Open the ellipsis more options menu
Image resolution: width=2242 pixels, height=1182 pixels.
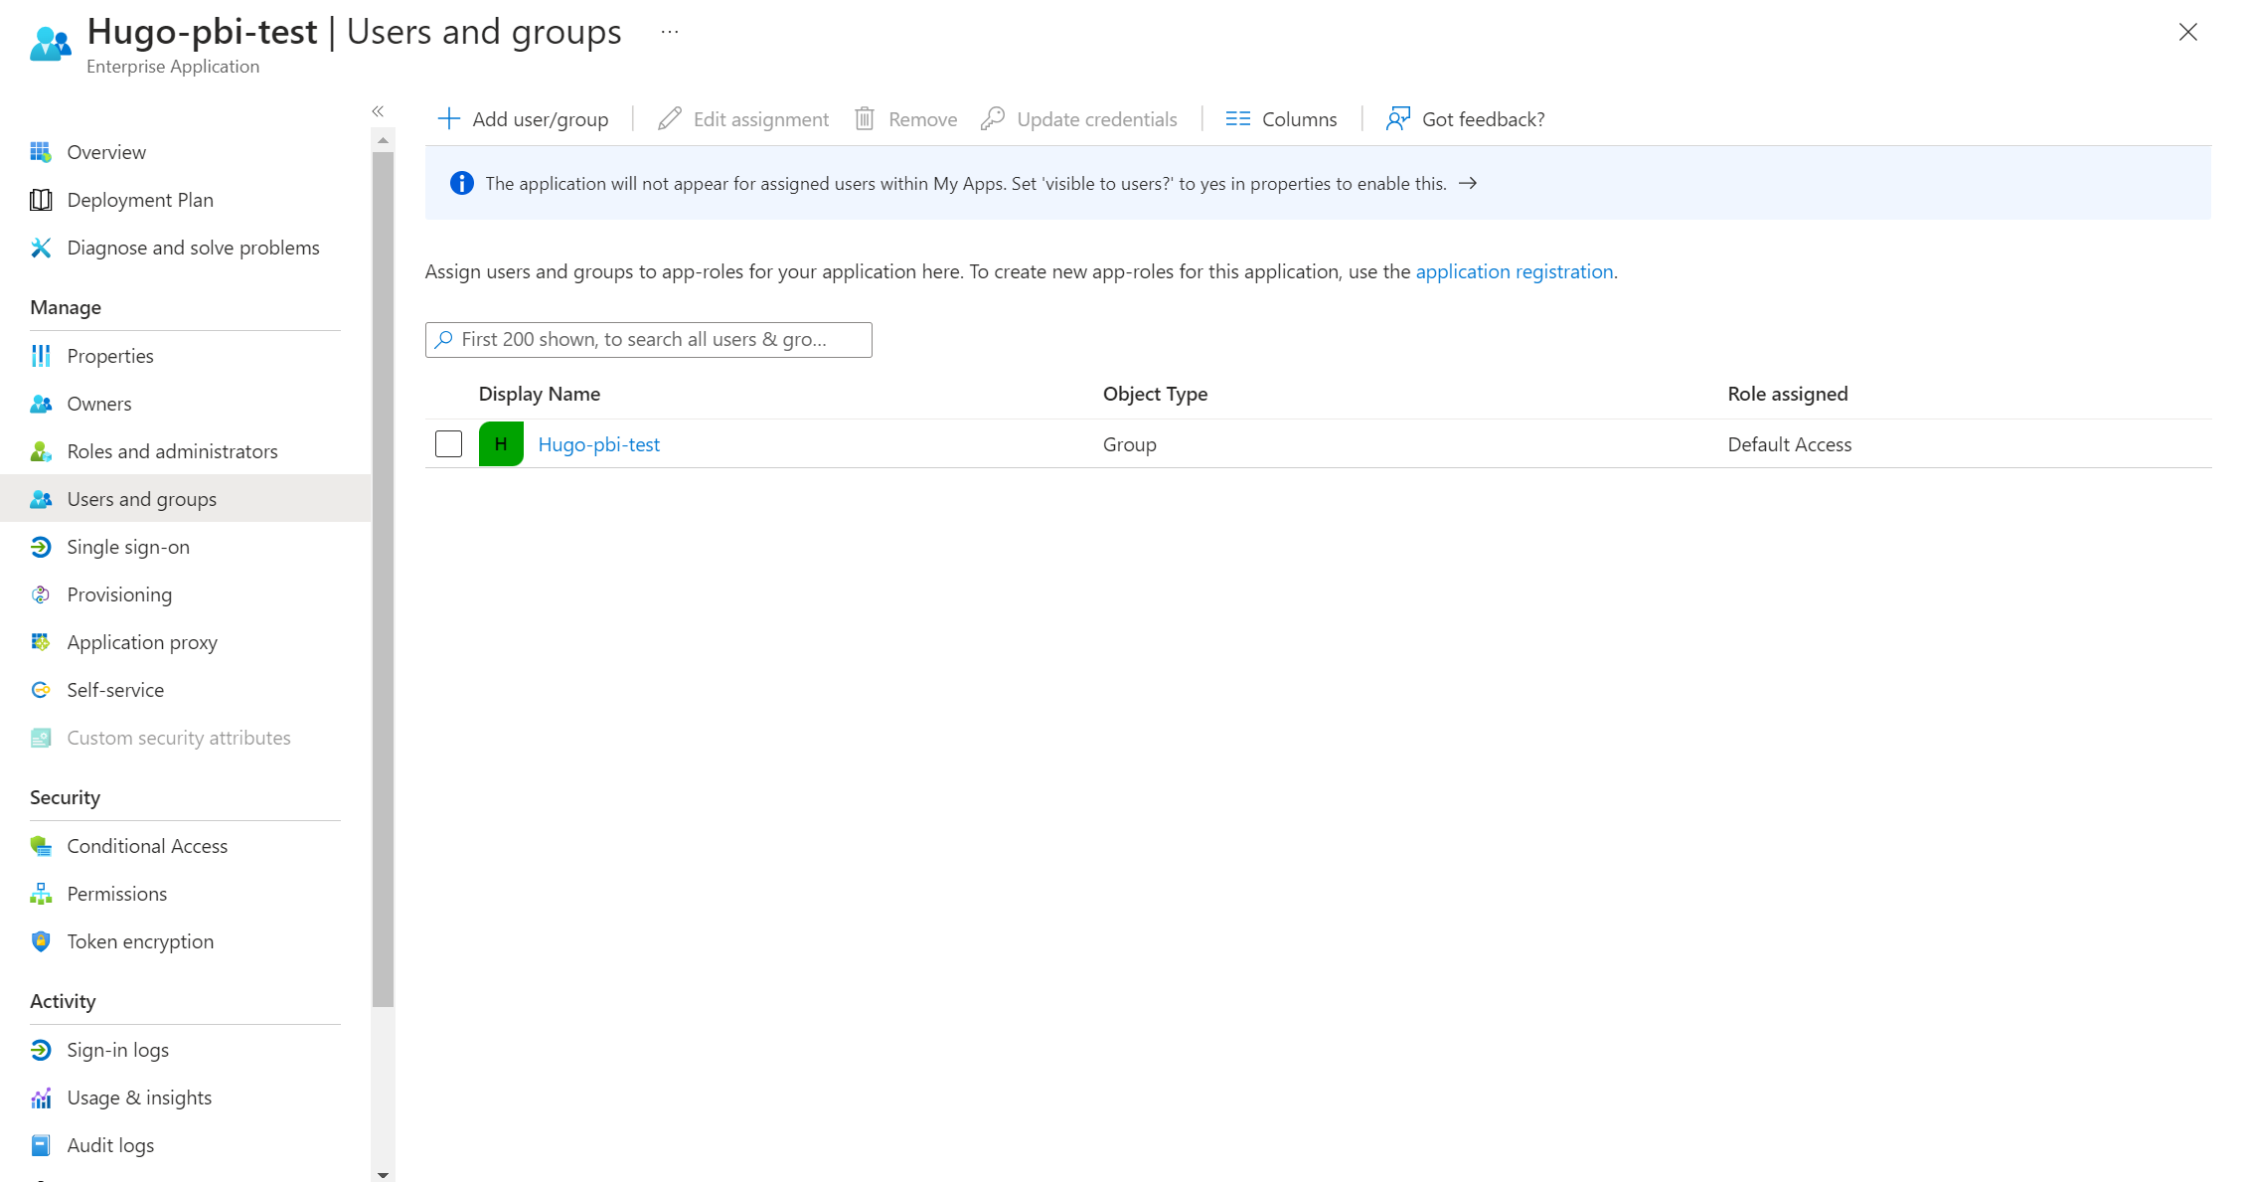(670, 32)
